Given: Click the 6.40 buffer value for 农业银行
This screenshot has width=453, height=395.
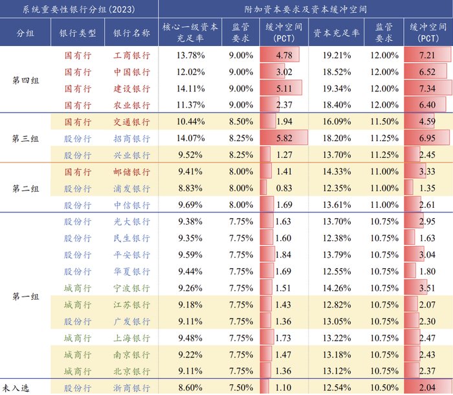Looking at the screenshot, I should click(x=427, y=105).
